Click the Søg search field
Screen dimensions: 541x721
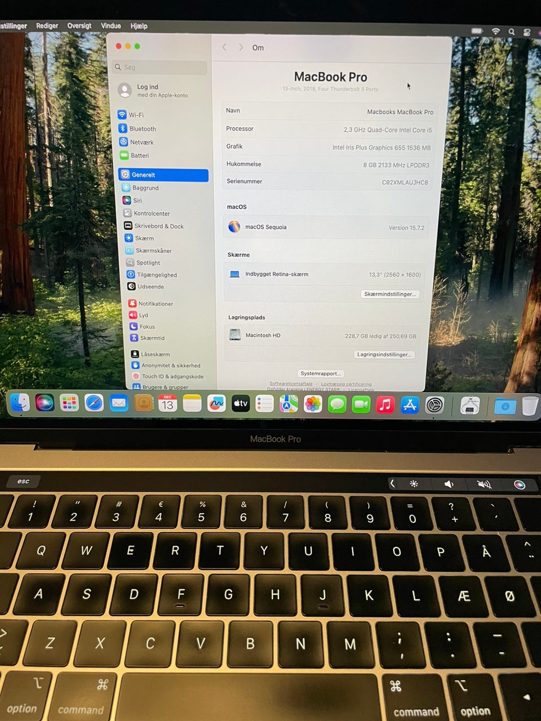tap(159, 67)
